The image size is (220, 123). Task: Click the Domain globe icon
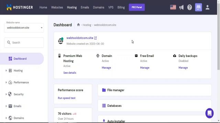pyautogui.click(x=98, y=56)
